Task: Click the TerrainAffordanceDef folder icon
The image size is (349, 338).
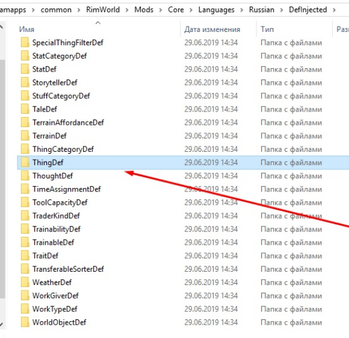Action: point(25,122)
